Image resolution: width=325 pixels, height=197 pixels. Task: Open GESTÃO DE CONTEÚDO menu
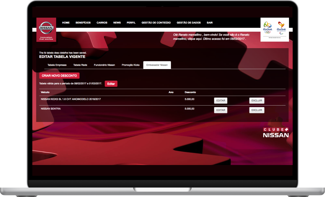[156, 23]
